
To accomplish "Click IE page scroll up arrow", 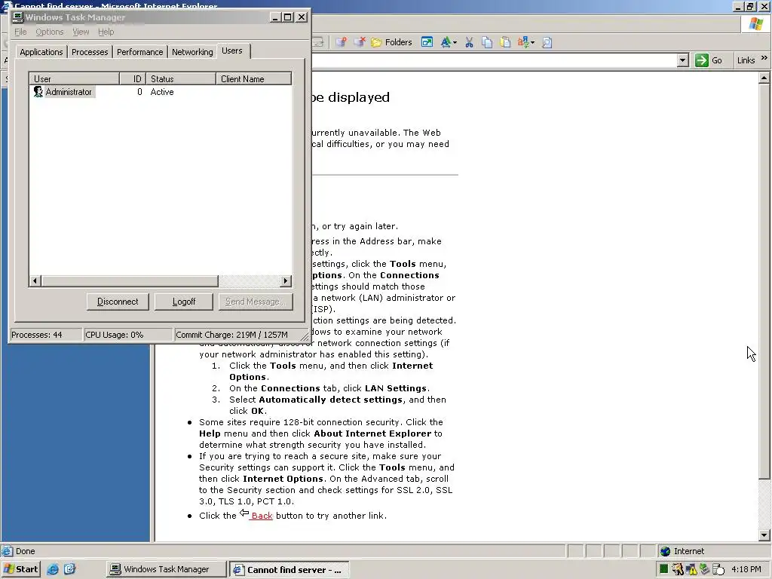I will [x=764, y=78].
